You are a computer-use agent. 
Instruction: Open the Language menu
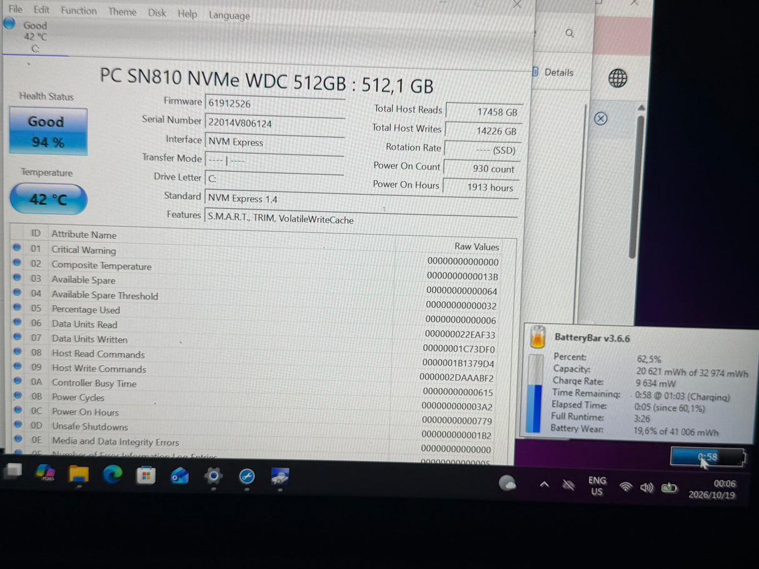tap(229, 16)
